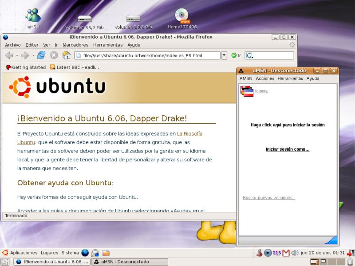Click the Idioma language link in aMSN
355x266 pixels.
click(x=261, y=91)
